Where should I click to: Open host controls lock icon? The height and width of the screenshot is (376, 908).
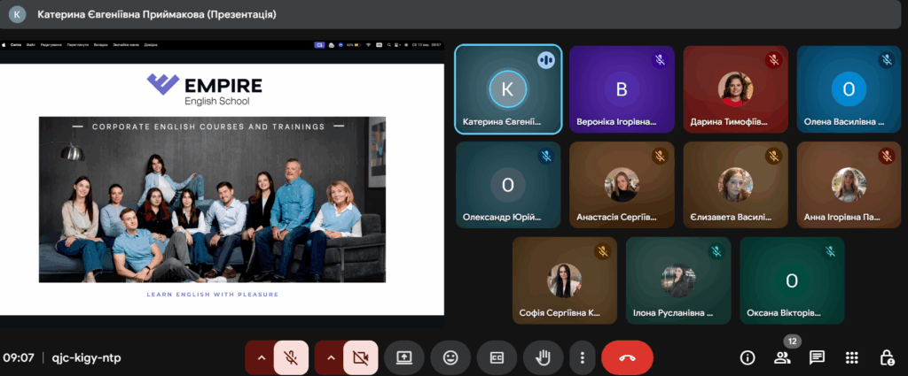[887, 357]
